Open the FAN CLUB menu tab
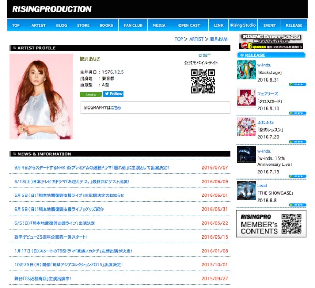 (132, 25)
